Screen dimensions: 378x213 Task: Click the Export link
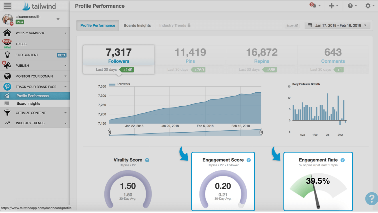point(292,25)
